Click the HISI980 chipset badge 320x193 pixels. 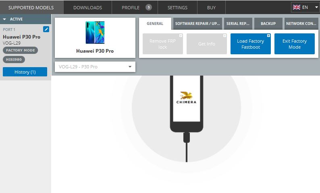(x=14, y=60)
